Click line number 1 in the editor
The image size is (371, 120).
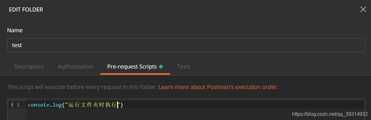18,105
